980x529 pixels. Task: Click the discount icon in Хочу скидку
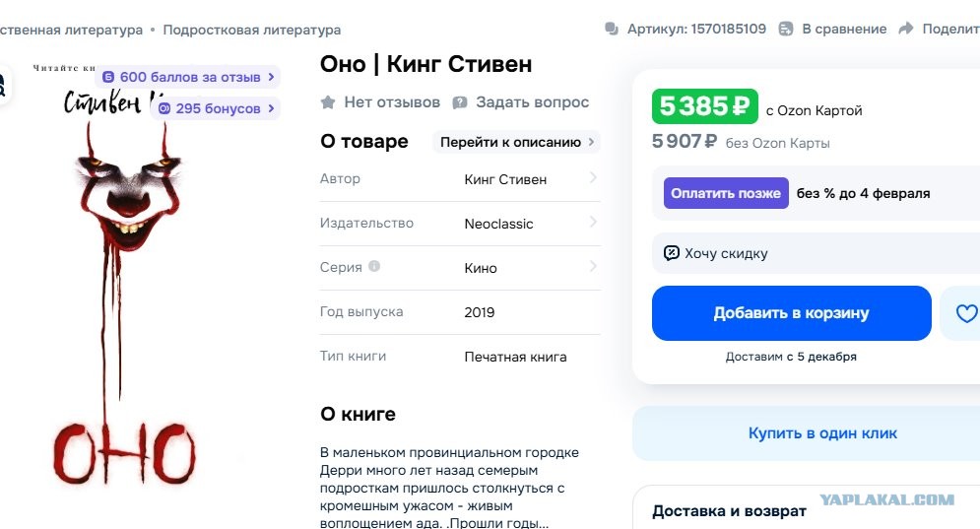671,253
